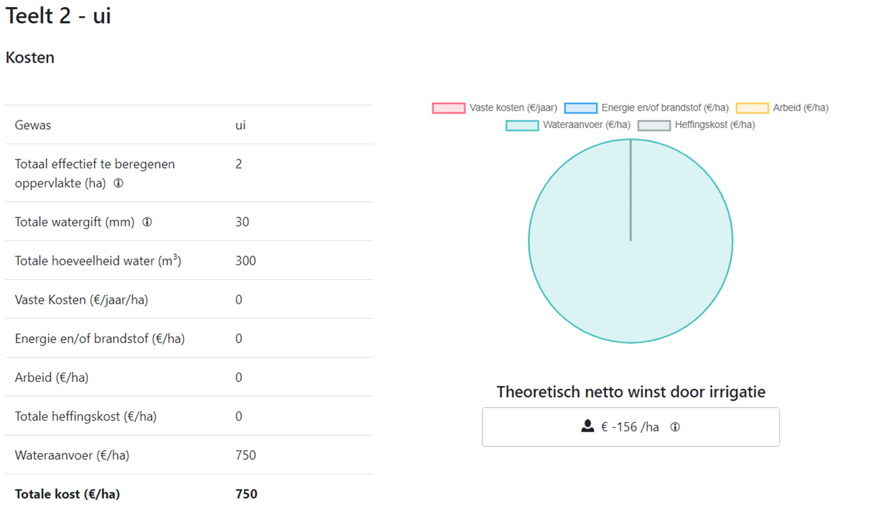The width and height of the screenshot is (882, 514).
Task: Hide Heffingskost (€/ha) via legend text
Action: tap(714, 125)
